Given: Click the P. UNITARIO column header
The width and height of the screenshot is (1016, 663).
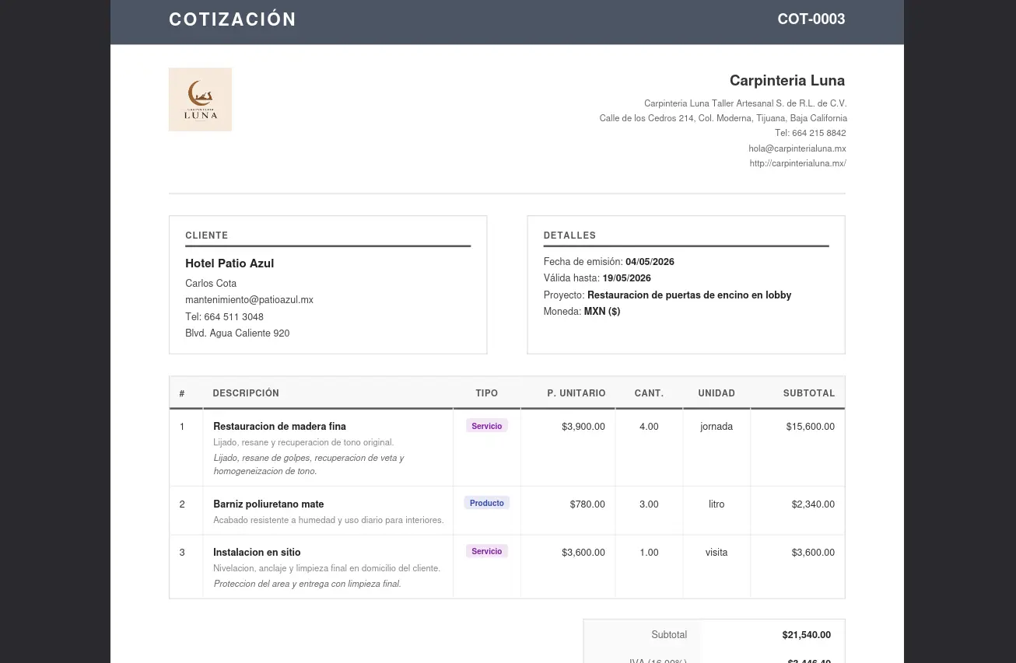Looking at the screenshot, I should pos(576,393).
